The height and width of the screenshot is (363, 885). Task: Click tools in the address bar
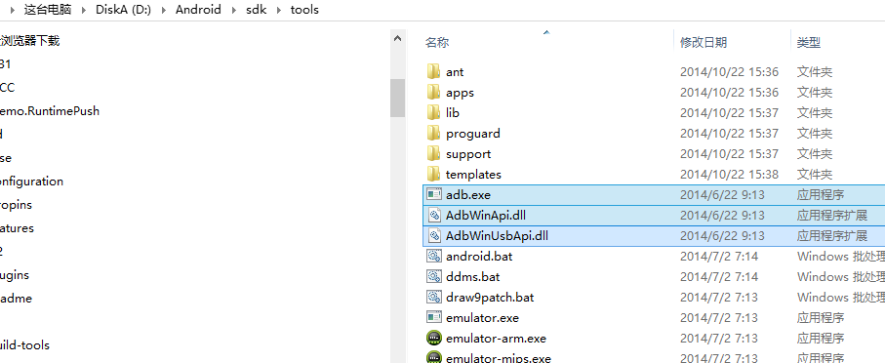click(304, 10)
